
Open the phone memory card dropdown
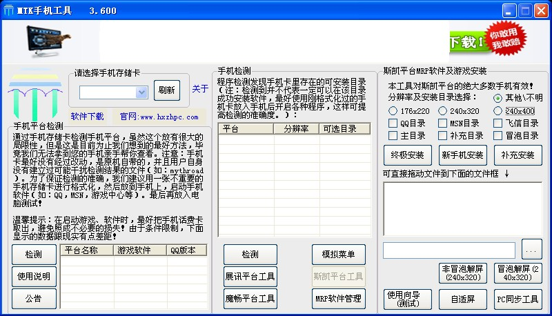click(141, 92)
